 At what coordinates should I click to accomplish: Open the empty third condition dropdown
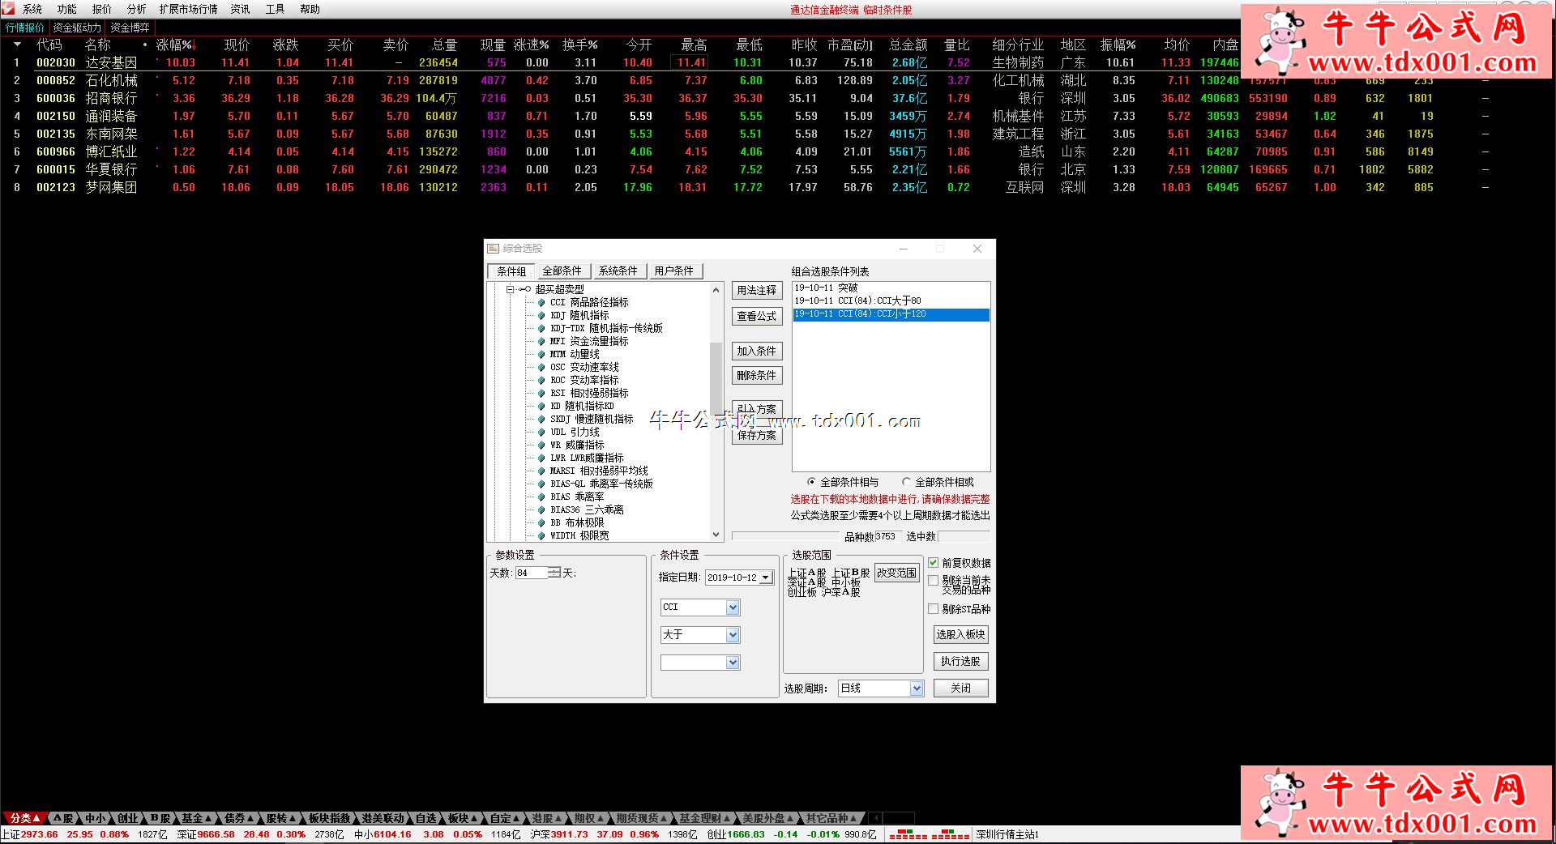click(x=733, y=663)
